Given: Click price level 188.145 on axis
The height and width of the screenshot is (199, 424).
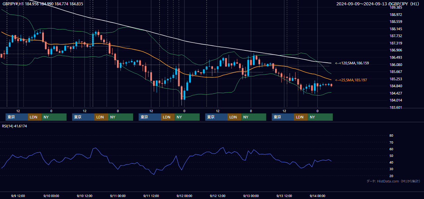Looking at the screenshot, I should [x=395, y=29].
